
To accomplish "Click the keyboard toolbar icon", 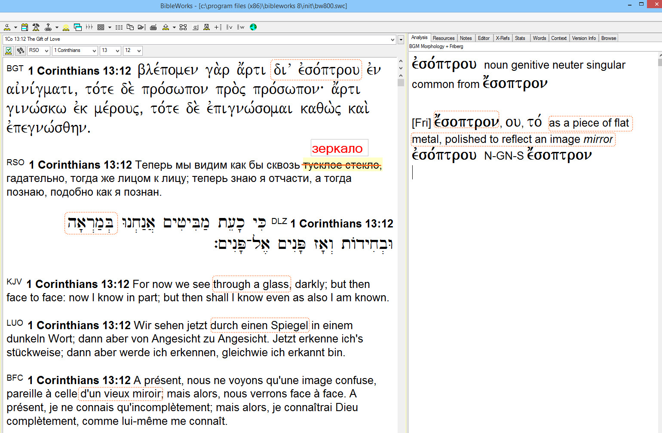I will pos(153,27).
